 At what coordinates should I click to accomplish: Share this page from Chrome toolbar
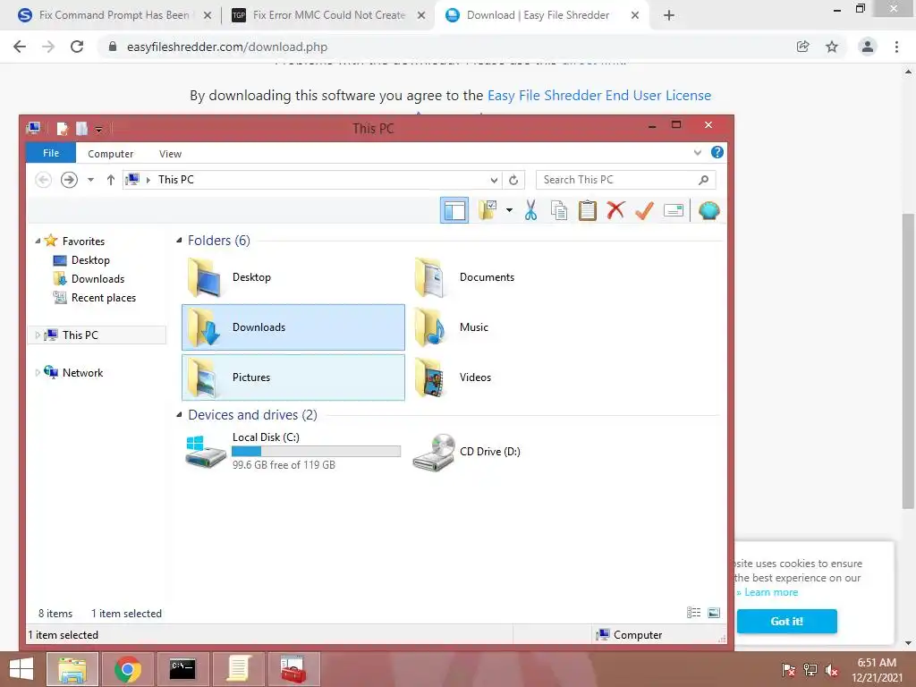[x=803, y=47]
